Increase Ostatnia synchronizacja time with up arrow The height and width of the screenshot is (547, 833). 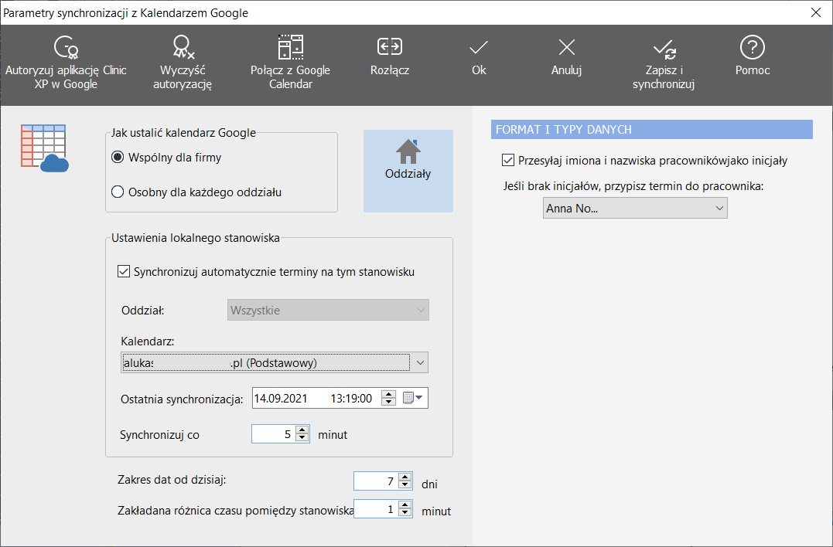tap(389, 394)
